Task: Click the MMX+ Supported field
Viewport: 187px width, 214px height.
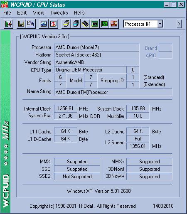Action: (149, 162)
